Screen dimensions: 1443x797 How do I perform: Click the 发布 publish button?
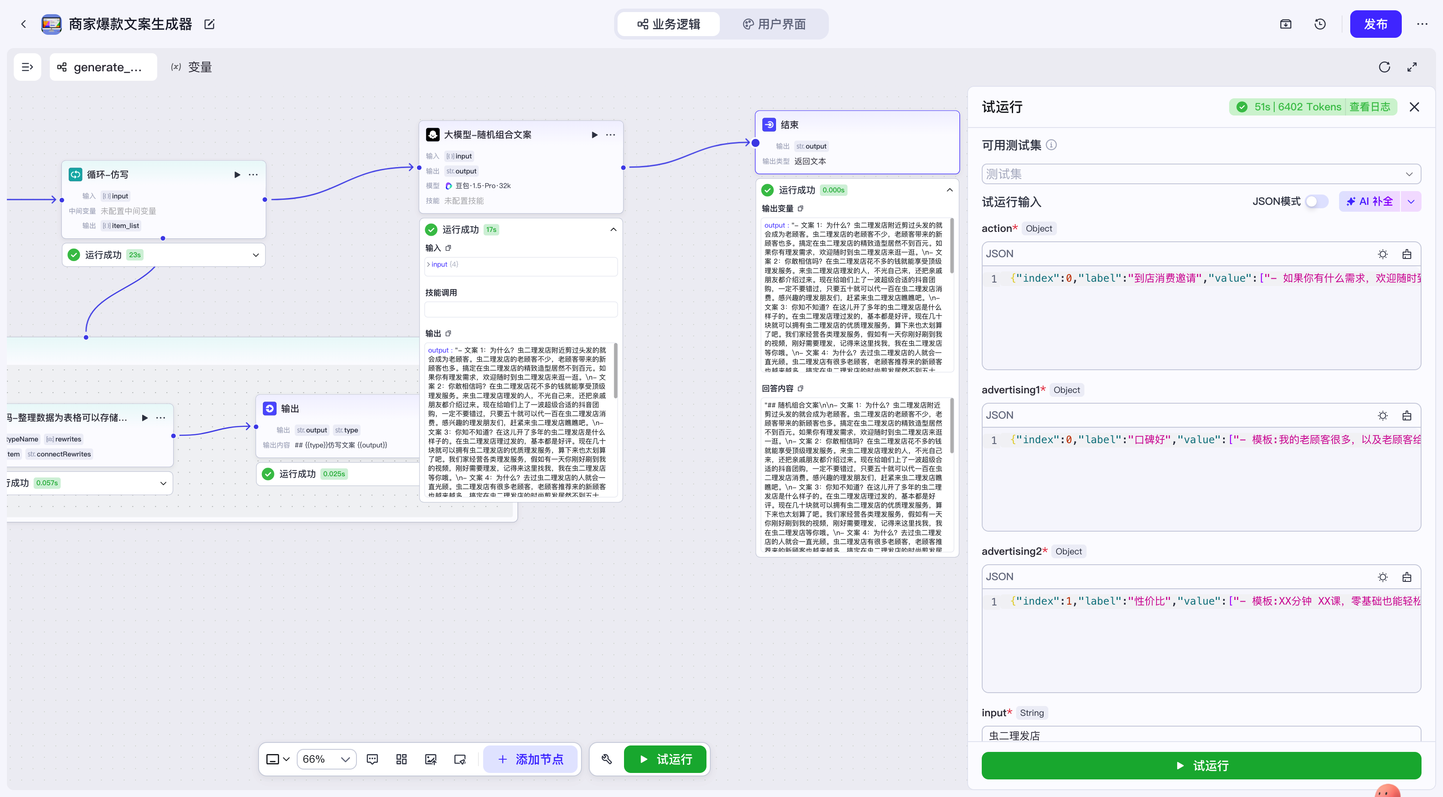(1375, 24)
